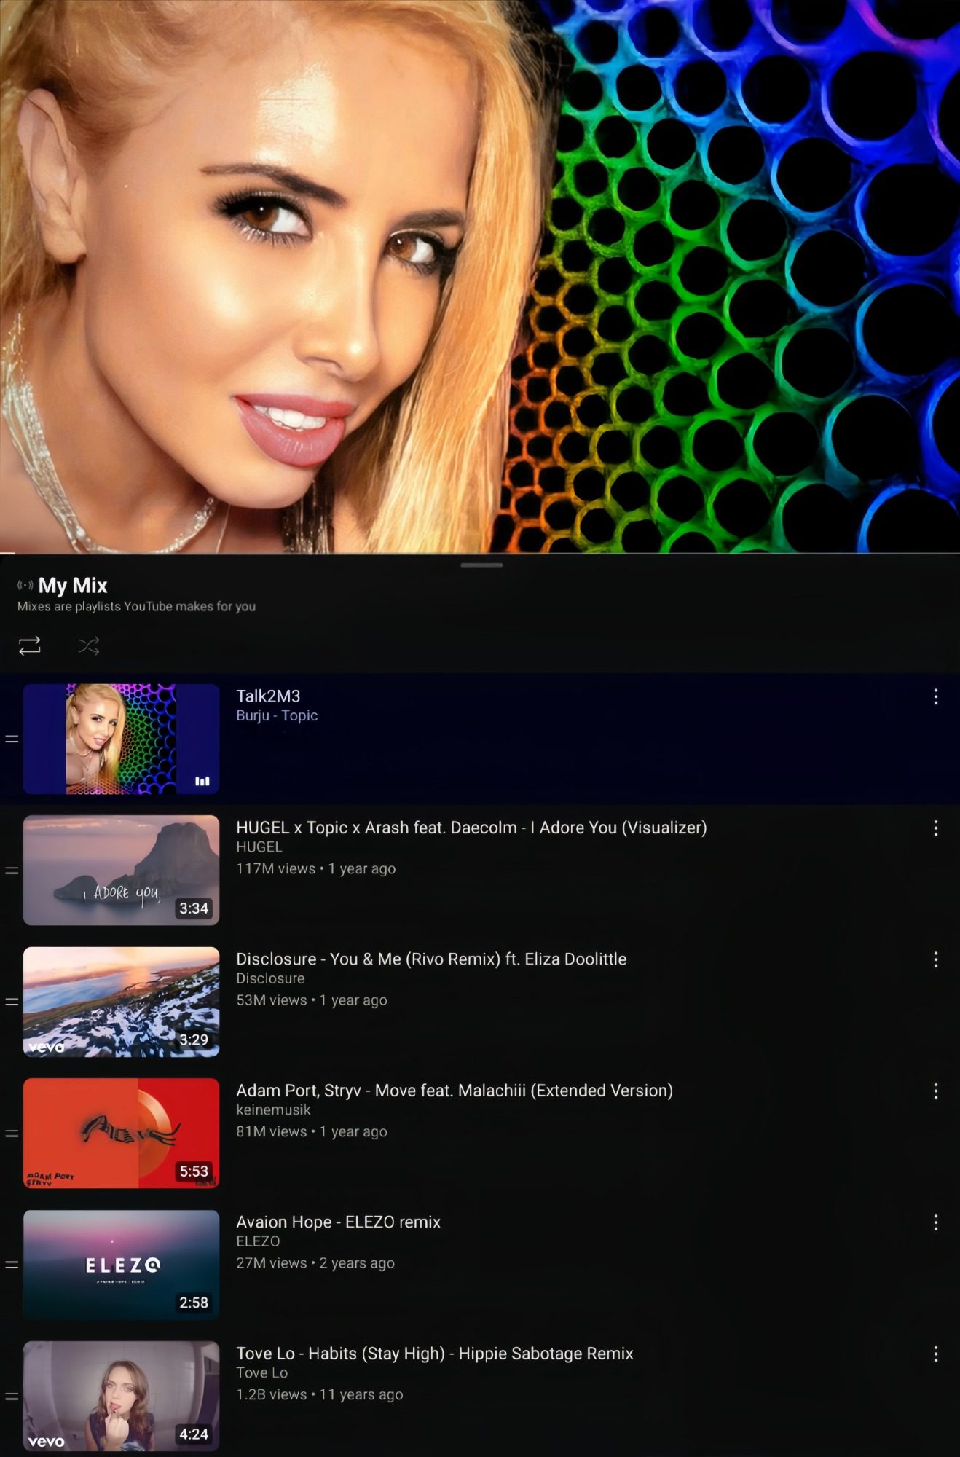This screenshot has width=960, height=1457.
Task: Toggle shuffle for My Mix
Action: (89, 645)
